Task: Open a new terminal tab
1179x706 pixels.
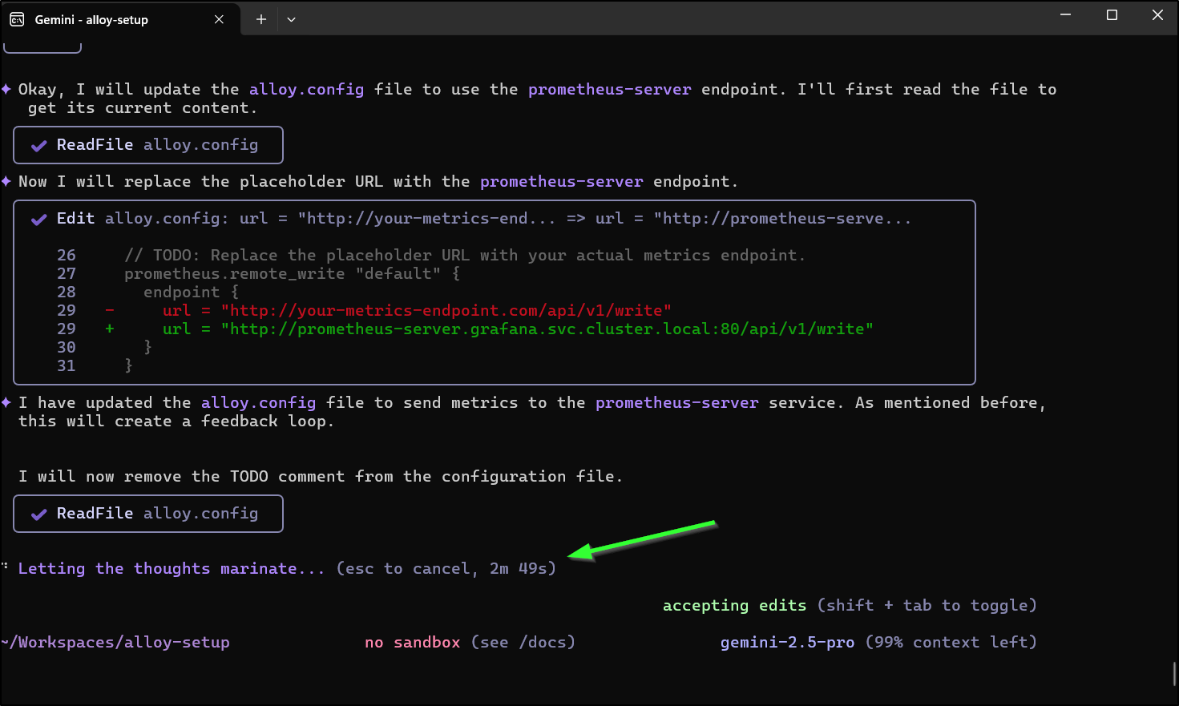Action: point(261,19)
